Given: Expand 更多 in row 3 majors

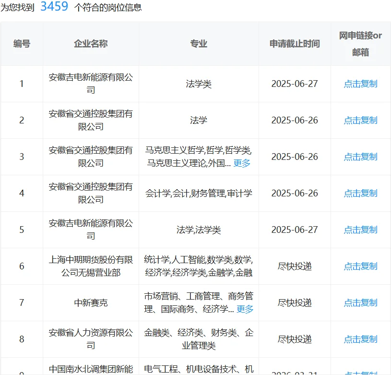Looking at the screenshot, I should pyautogui.click(x=242, y=163).
